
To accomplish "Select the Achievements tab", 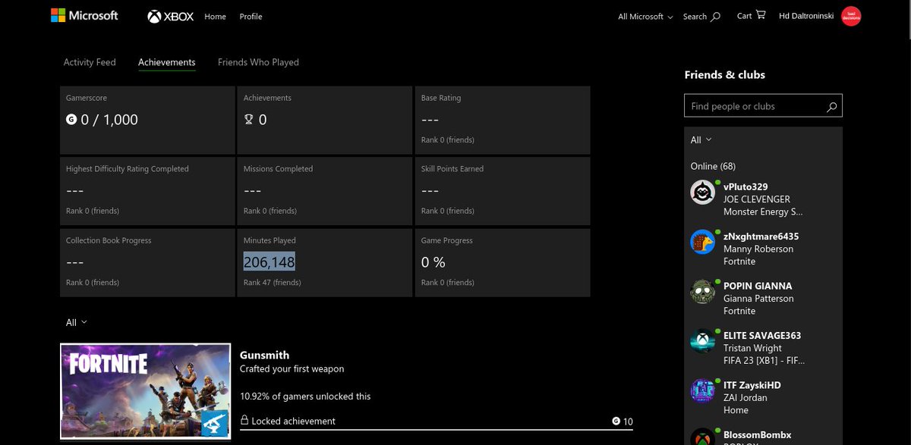I will point(167,62).
